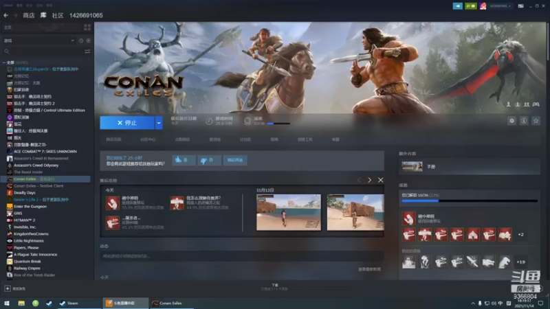Screen dimensions: 550x309
Task: Click thumbs down recommend No button
Action: (x=209, y=160)
